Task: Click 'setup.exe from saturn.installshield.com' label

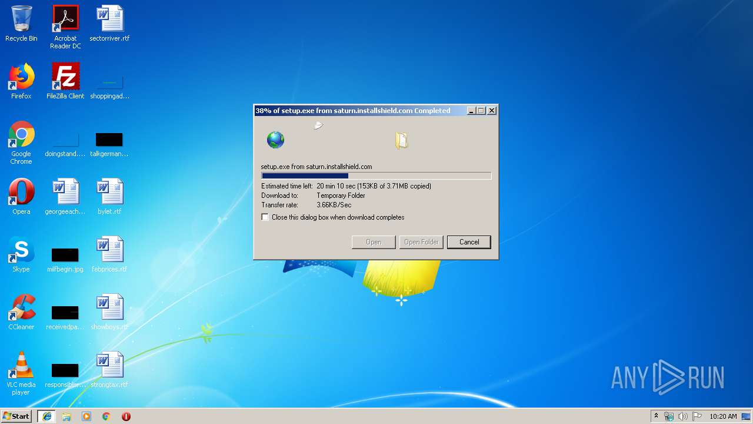Action: tap(316, 167)
